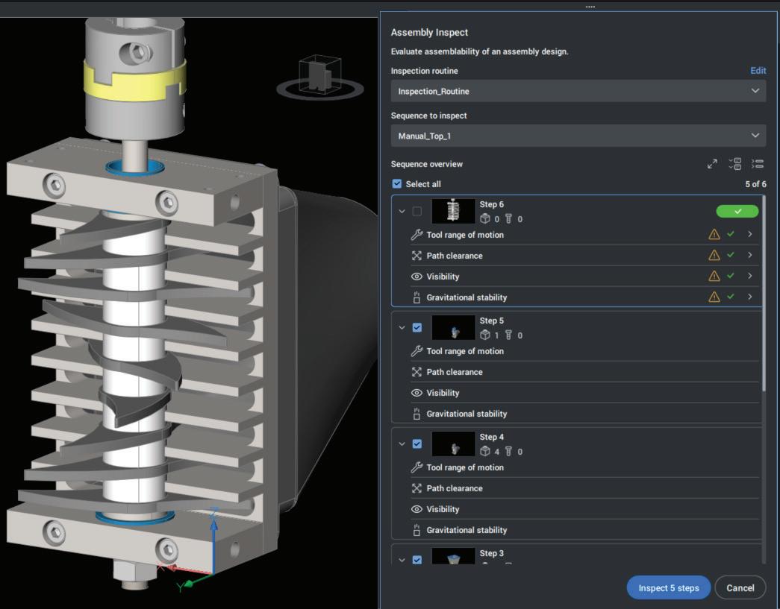Click the collapse all steps icon
The width and height of the screenshot is (780, 609).
(758, 164)
